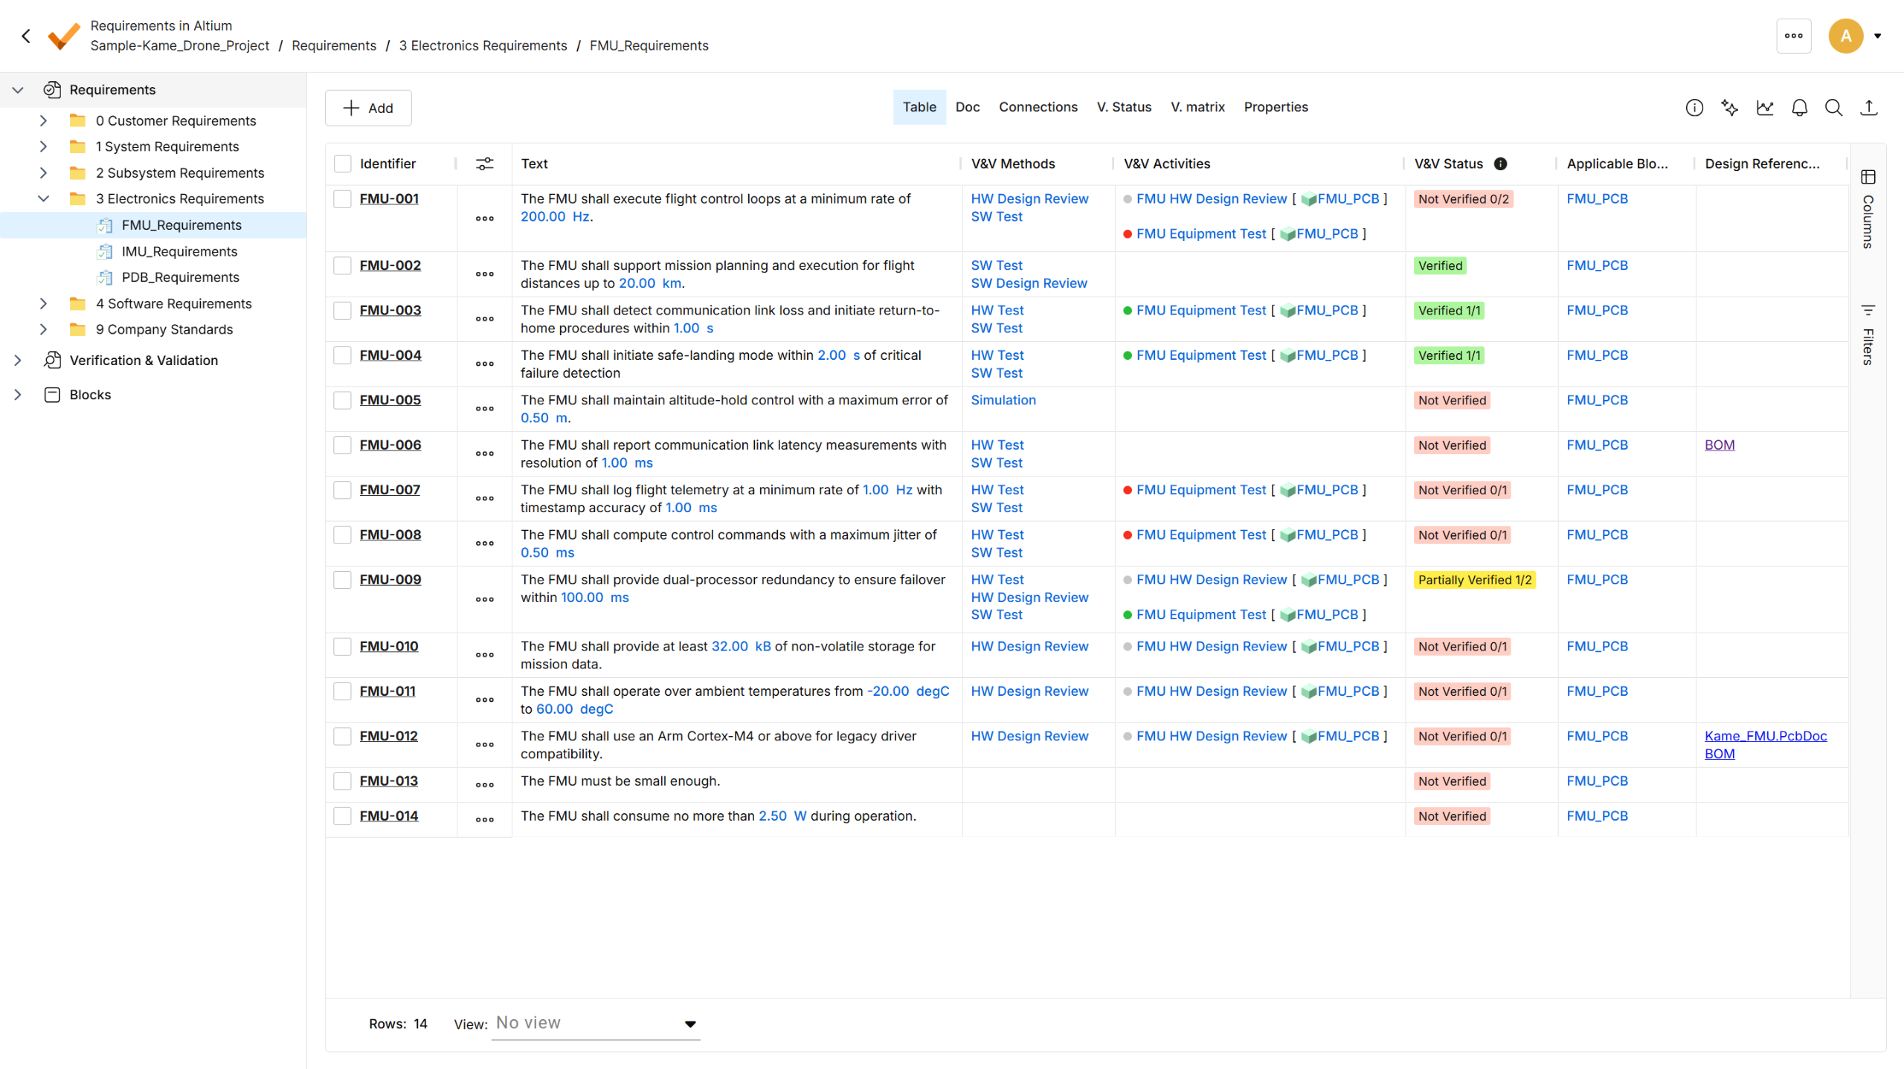The image size is (1904, 1069).
Task: Click 3 Electronics Requirements breadcrumb
Action: [x=483, y=46]
